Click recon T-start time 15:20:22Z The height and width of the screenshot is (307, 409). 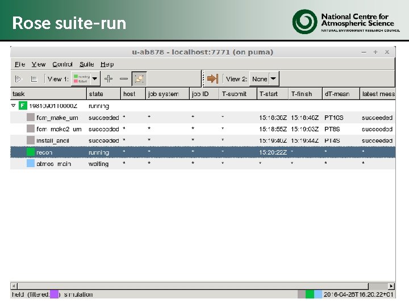(273, 152)
